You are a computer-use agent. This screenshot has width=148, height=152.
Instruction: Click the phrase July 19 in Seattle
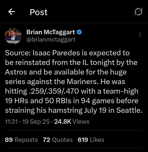[113, 110]
